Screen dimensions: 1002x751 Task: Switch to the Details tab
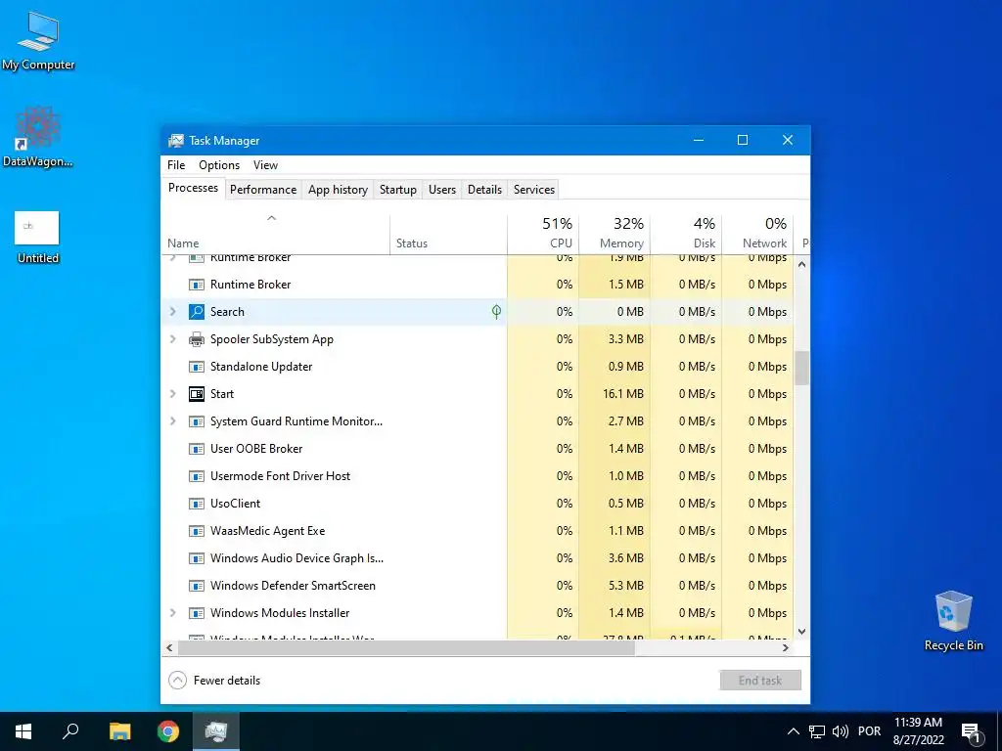coord(484,190)
